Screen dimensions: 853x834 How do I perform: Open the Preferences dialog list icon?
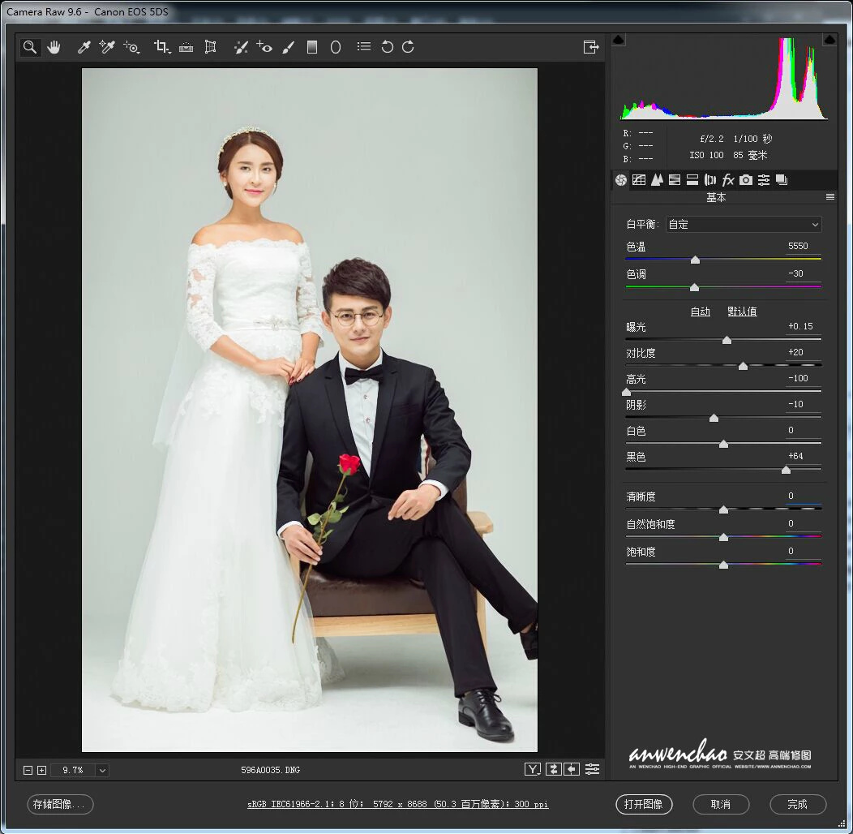pos(364,47)
